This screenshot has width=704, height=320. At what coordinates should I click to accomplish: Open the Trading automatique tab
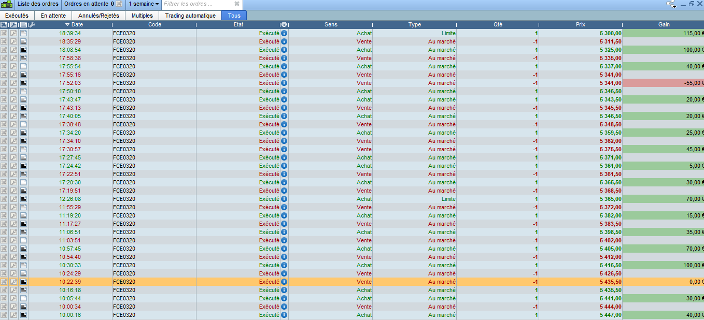pos(190,16)
